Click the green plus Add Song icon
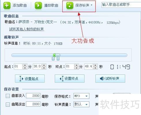This screenshot has height=115, width=141. [7, 5]
